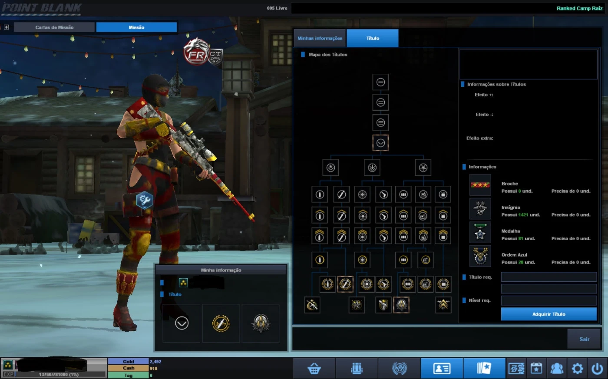
Task: Click the coupon ticket icon in bottom bar
Action: pos(516,369)
